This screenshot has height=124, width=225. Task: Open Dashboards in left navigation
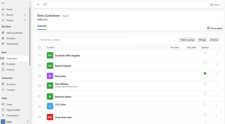click(12, 44)
